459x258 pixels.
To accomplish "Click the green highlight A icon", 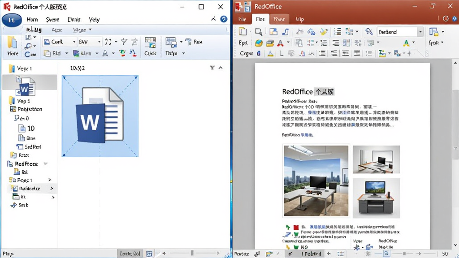I will (x=406, y=43).
